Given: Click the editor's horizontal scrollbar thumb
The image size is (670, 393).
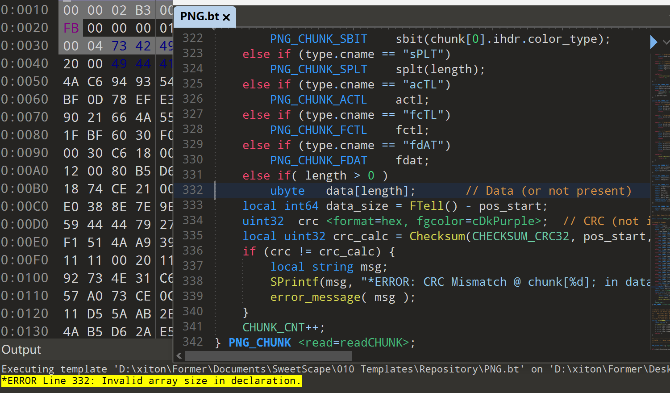Looking at the screenshot, I should point(268,356).
